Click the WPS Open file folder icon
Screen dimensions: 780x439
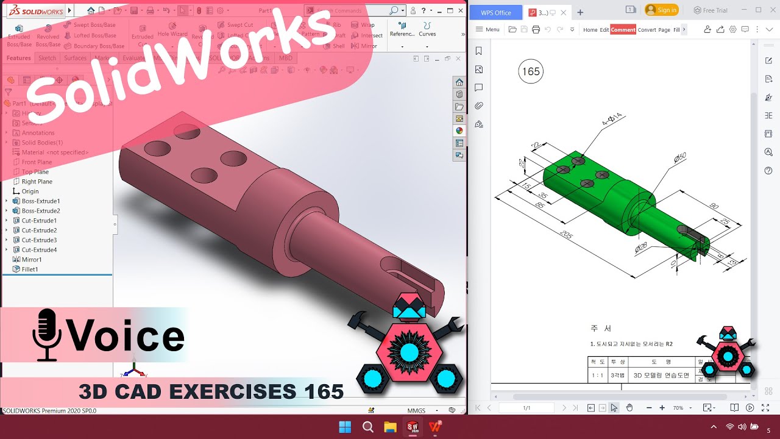tap(512, 29)
